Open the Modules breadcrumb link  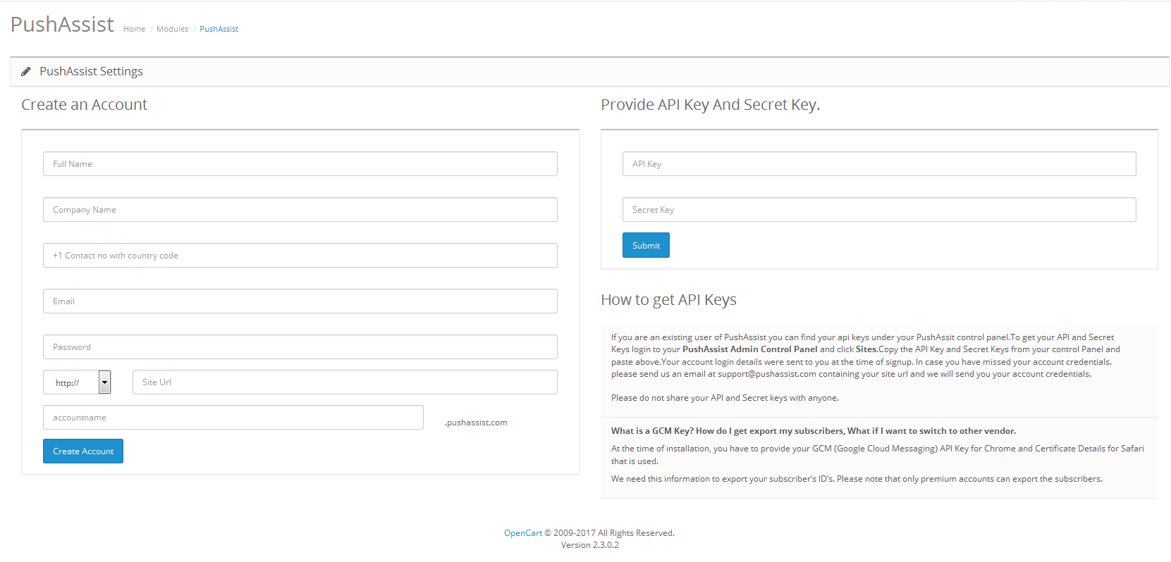pos(172,29)
